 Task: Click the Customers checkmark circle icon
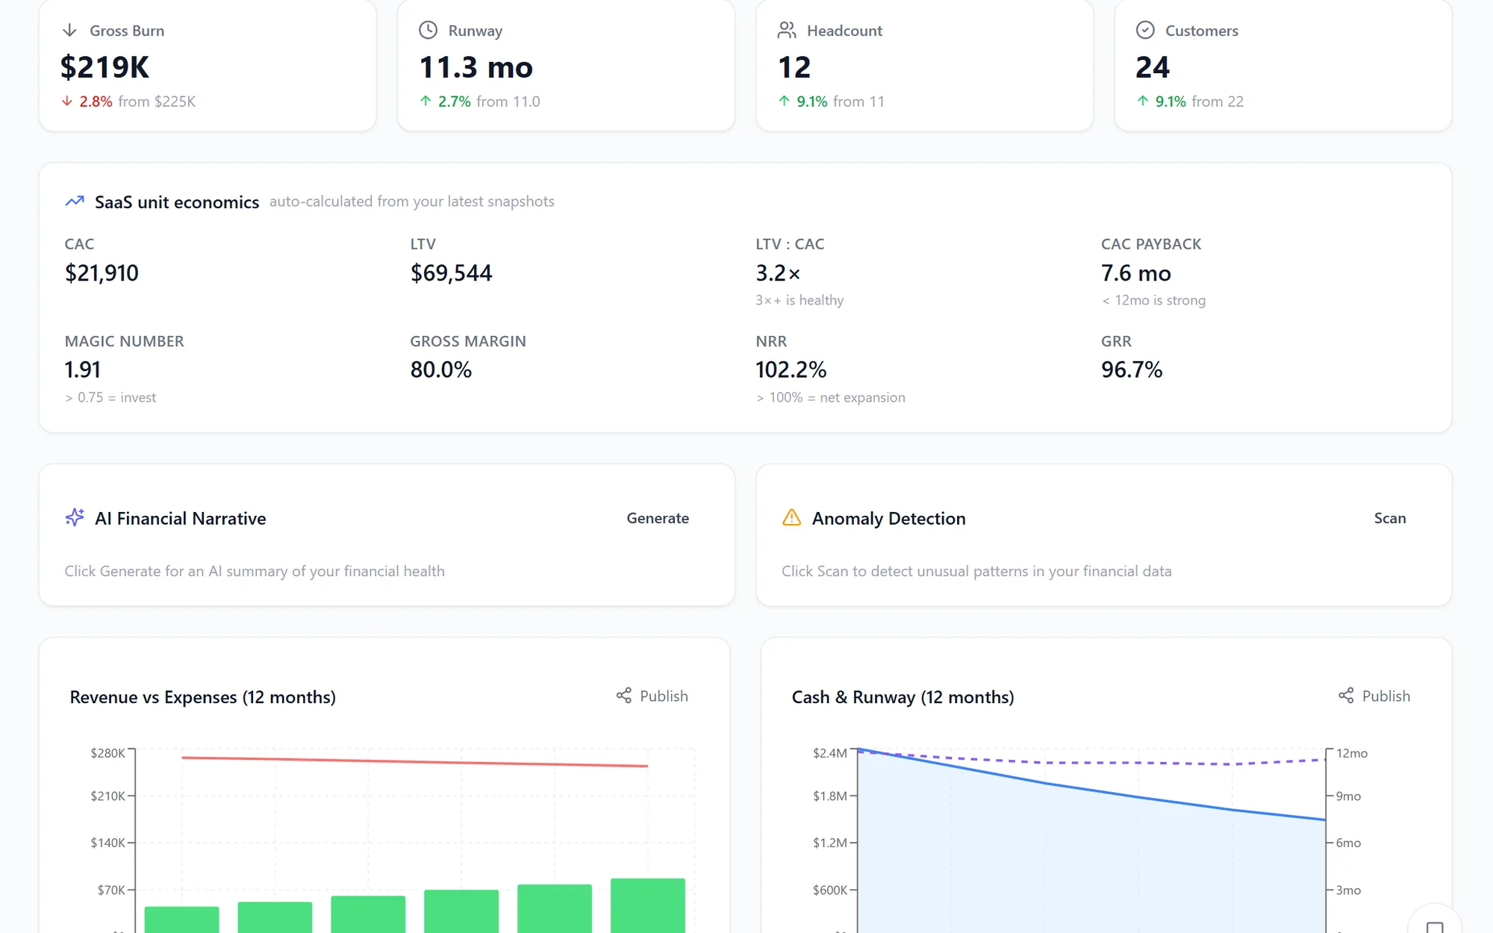(x=1145, y=30)
